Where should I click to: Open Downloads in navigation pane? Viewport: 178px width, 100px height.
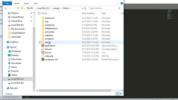coord(14,63)
